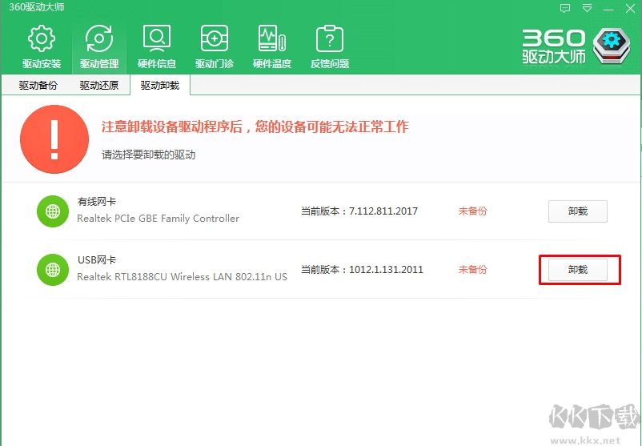Select the 驱动卸载 tab
Viewport: 642px width, 446px height.
point(160,85)
